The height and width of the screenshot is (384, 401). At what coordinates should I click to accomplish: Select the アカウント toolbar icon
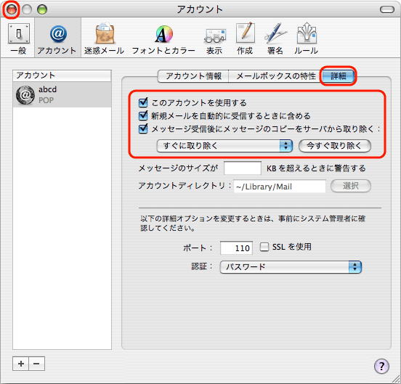pos(57,38)
